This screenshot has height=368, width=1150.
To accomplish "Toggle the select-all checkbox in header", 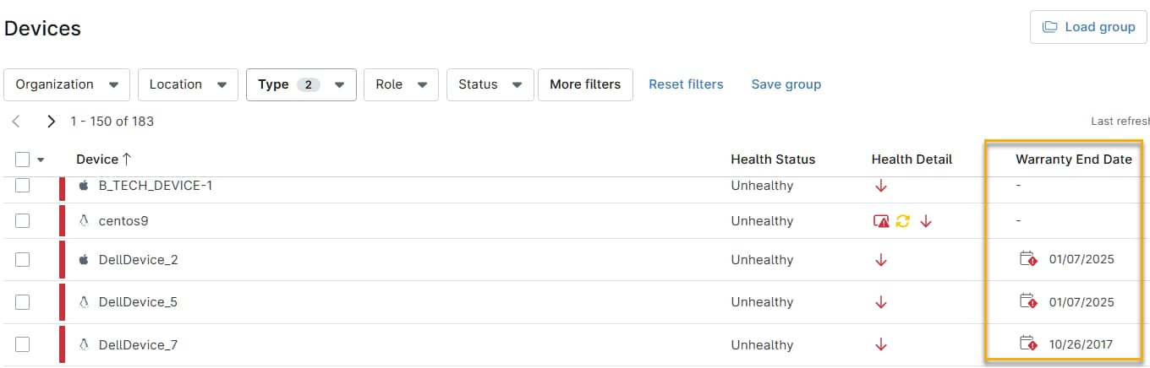I will pos(23,160).
